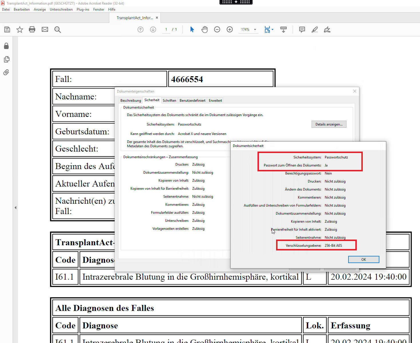Zoom out with the minus icon
This screenshot has width=420, height=343.
coord(217,30)
